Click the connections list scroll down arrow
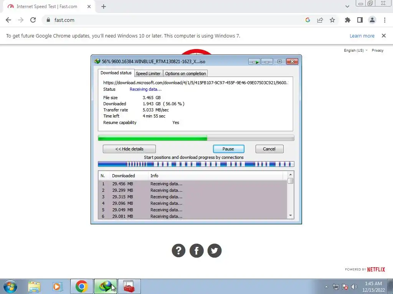 point(291,216)
